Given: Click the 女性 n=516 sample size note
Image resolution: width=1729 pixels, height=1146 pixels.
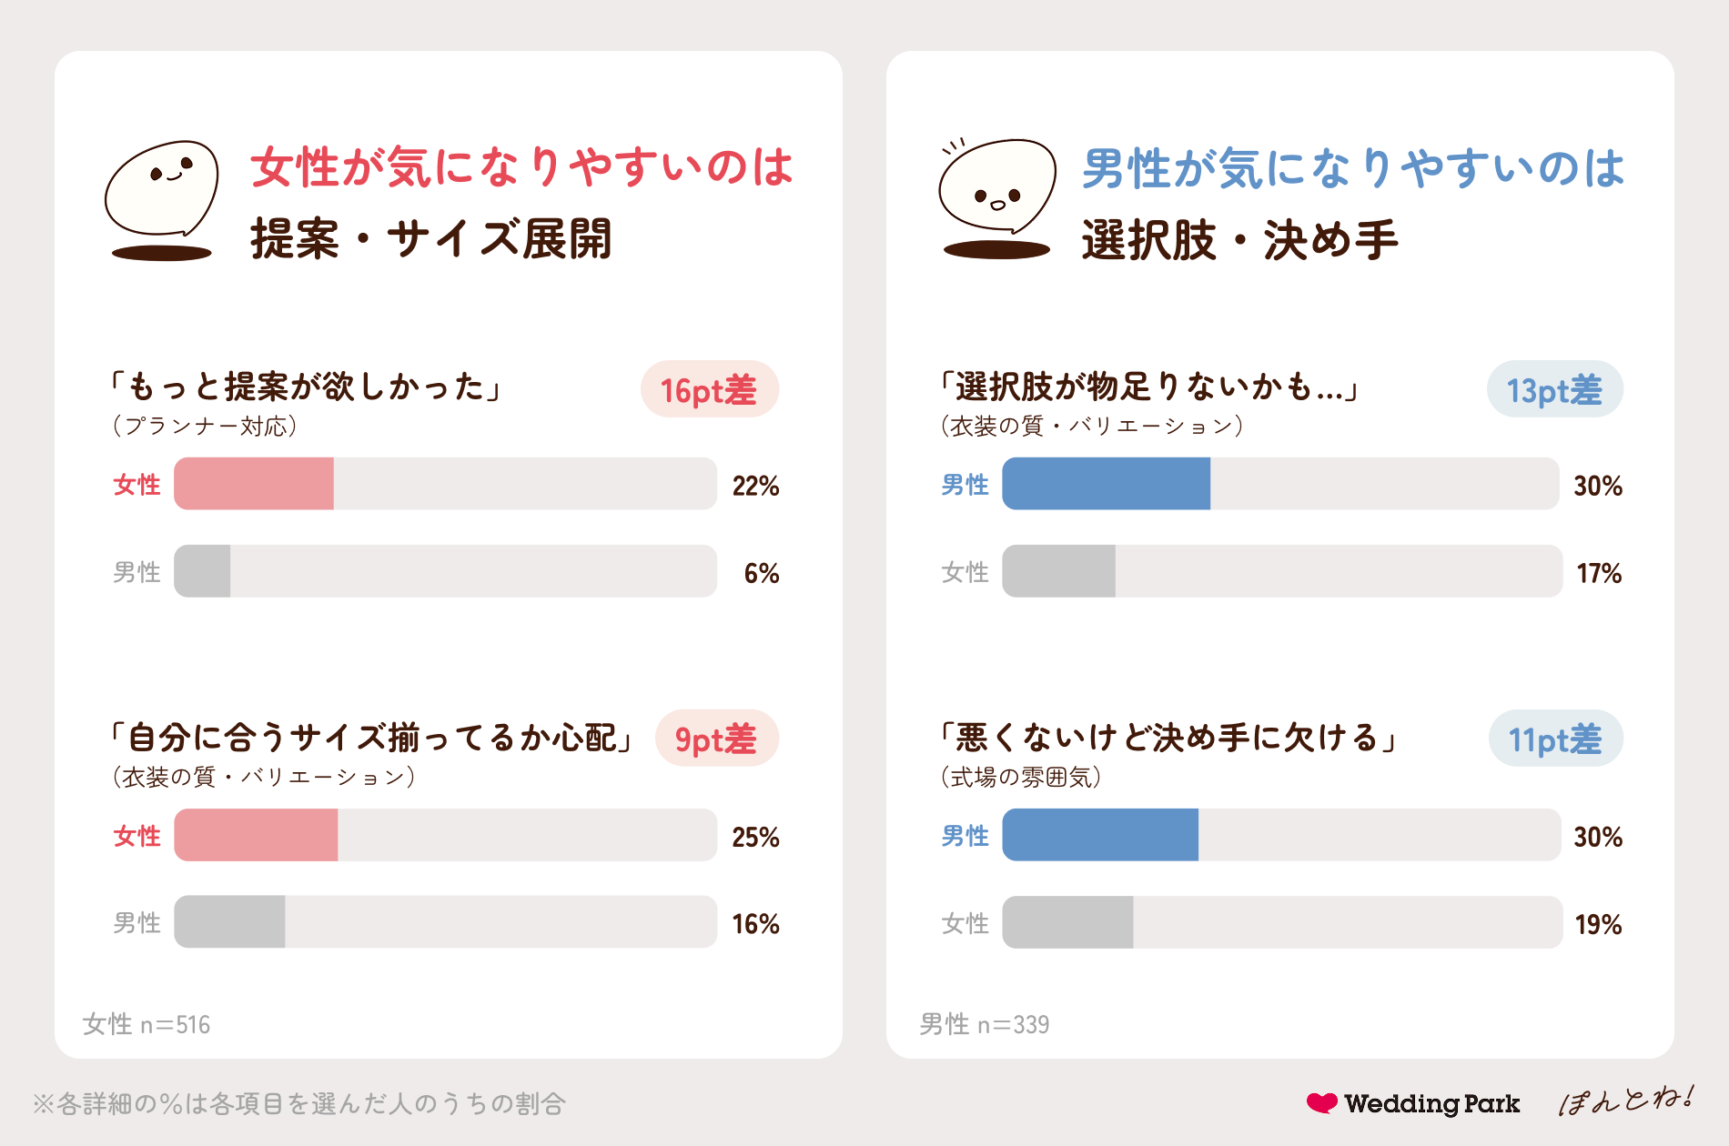Looking at the screenshot, I should point(147,1025).
